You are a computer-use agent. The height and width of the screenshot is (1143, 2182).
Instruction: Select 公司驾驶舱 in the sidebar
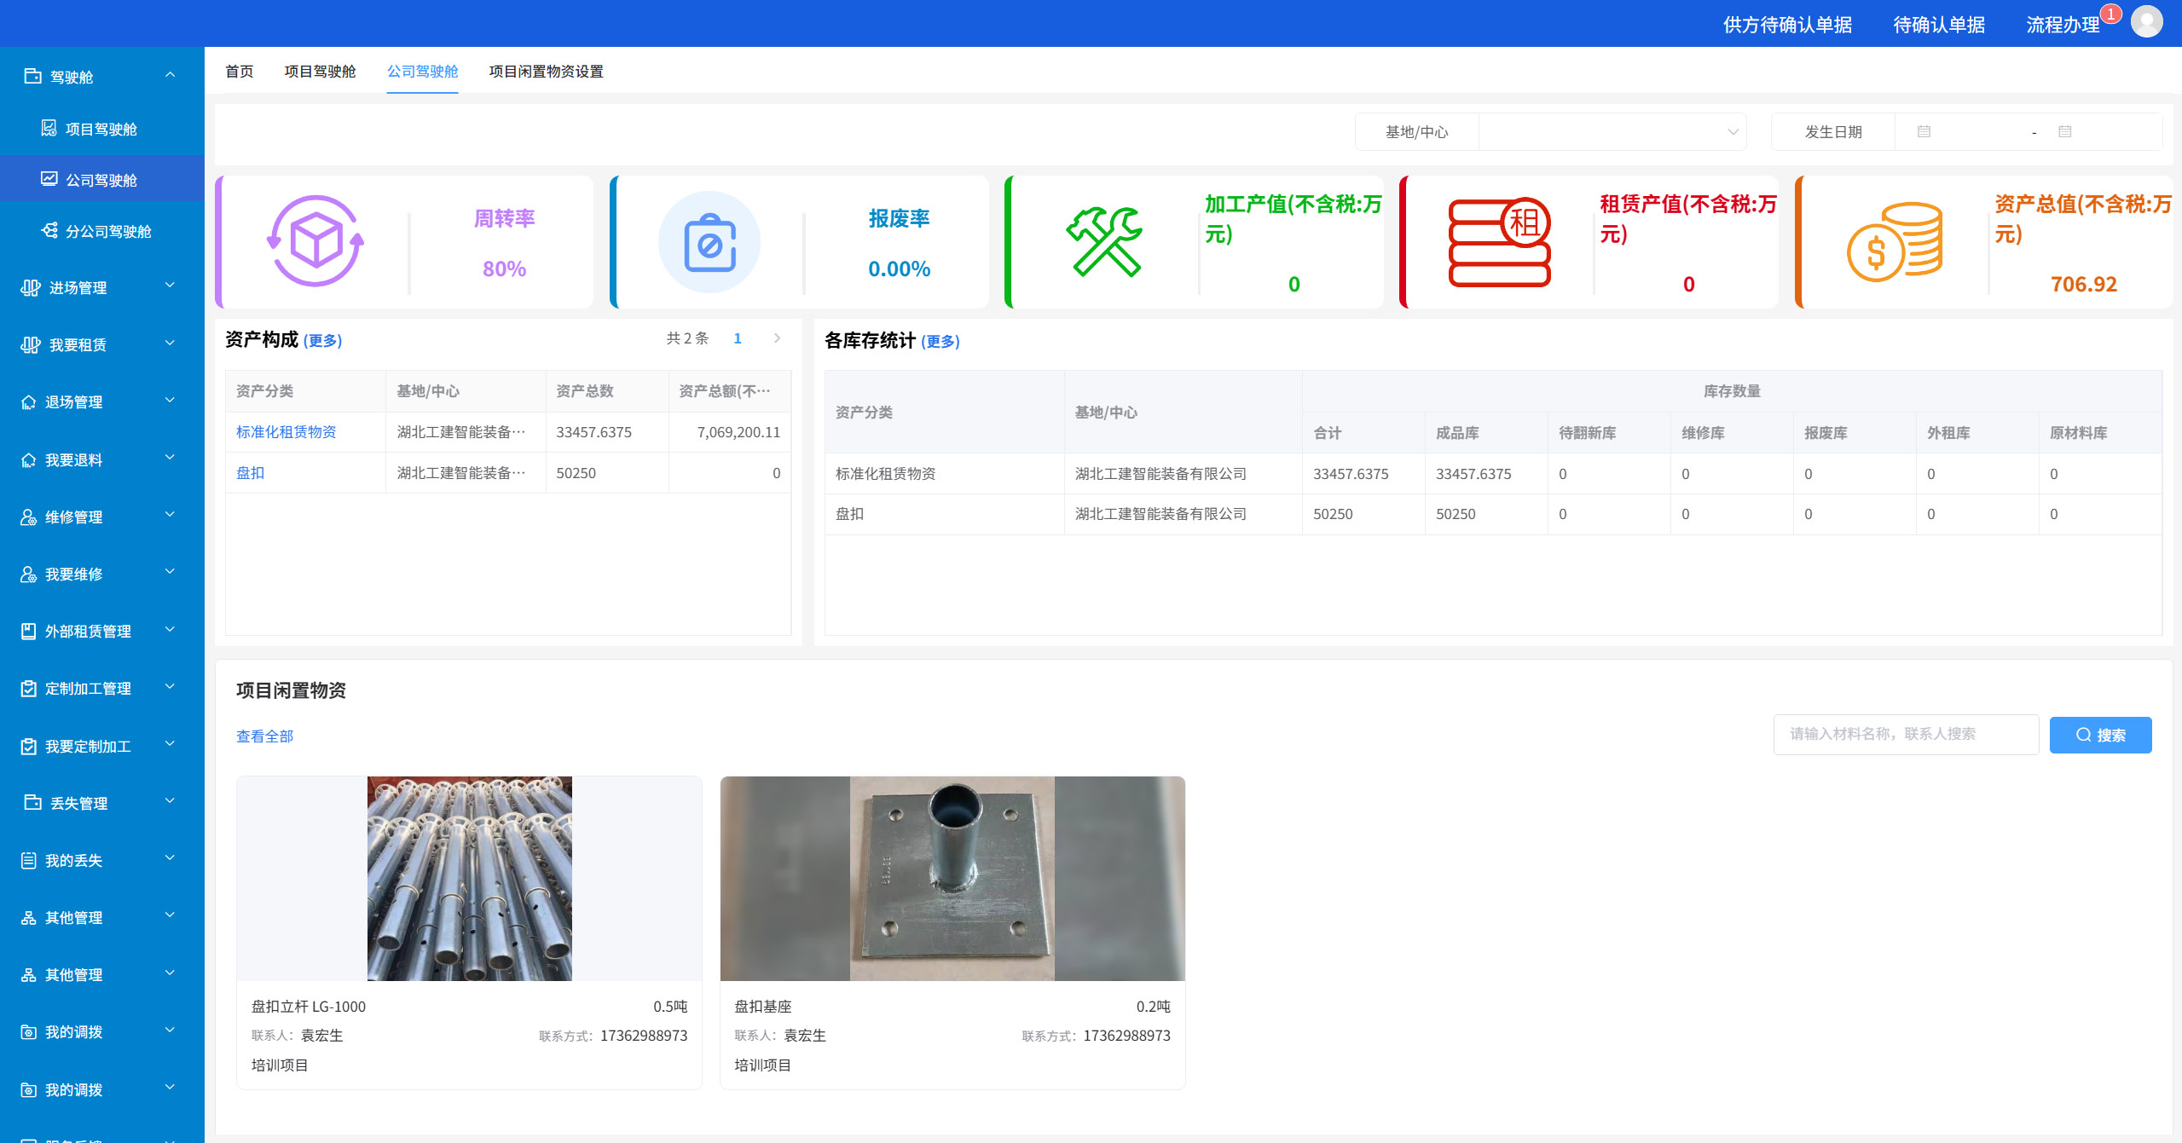(x=101, y=180)
